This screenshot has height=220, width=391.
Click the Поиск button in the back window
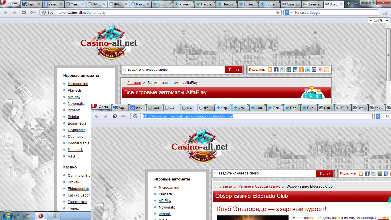pos(234,70)
